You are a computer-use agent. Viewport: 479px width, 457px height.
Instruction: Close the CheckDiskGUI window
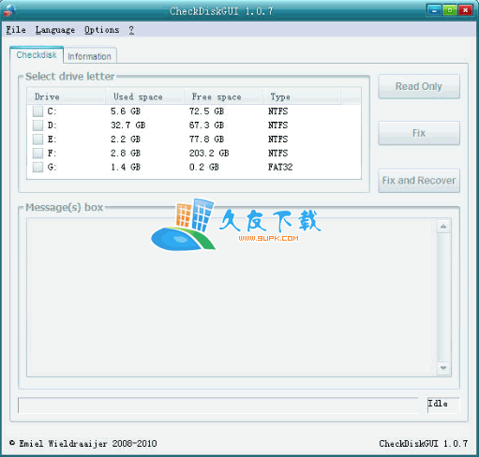(465, 10)
